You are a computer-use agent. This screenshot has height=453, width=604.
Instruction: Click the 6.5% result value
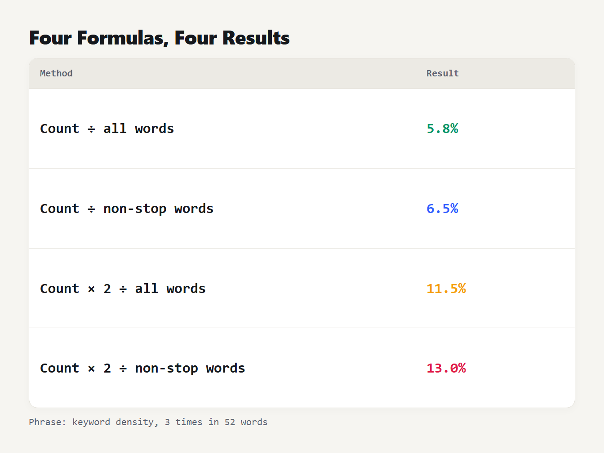(442, 209)
